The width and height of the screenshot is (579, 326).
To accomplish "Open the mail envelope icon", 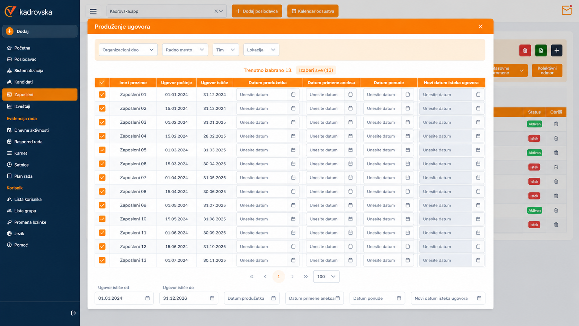I will (567, 10).
